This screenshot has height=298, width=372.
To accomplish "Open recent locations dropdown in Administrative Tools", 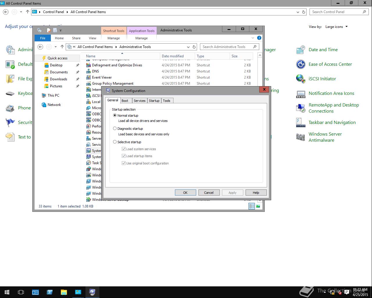I will coord(56,47).
